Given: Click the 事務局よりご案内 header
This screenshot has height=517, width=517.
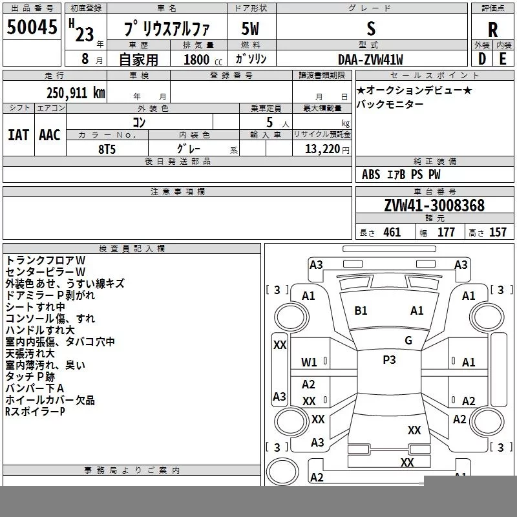Looking at the screenshot, I should tap(132, 470).
